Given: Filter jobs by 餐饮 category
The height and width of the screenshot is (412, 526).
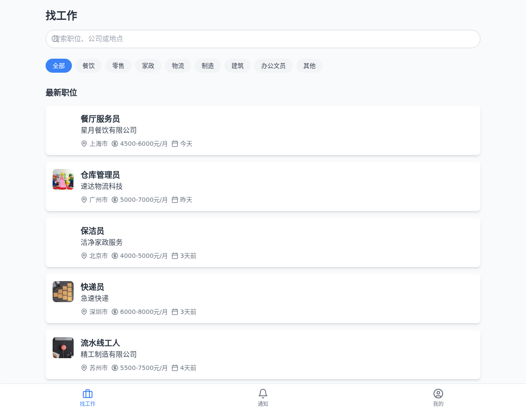Looking at the screenshot, I should (x=89, y=66).
